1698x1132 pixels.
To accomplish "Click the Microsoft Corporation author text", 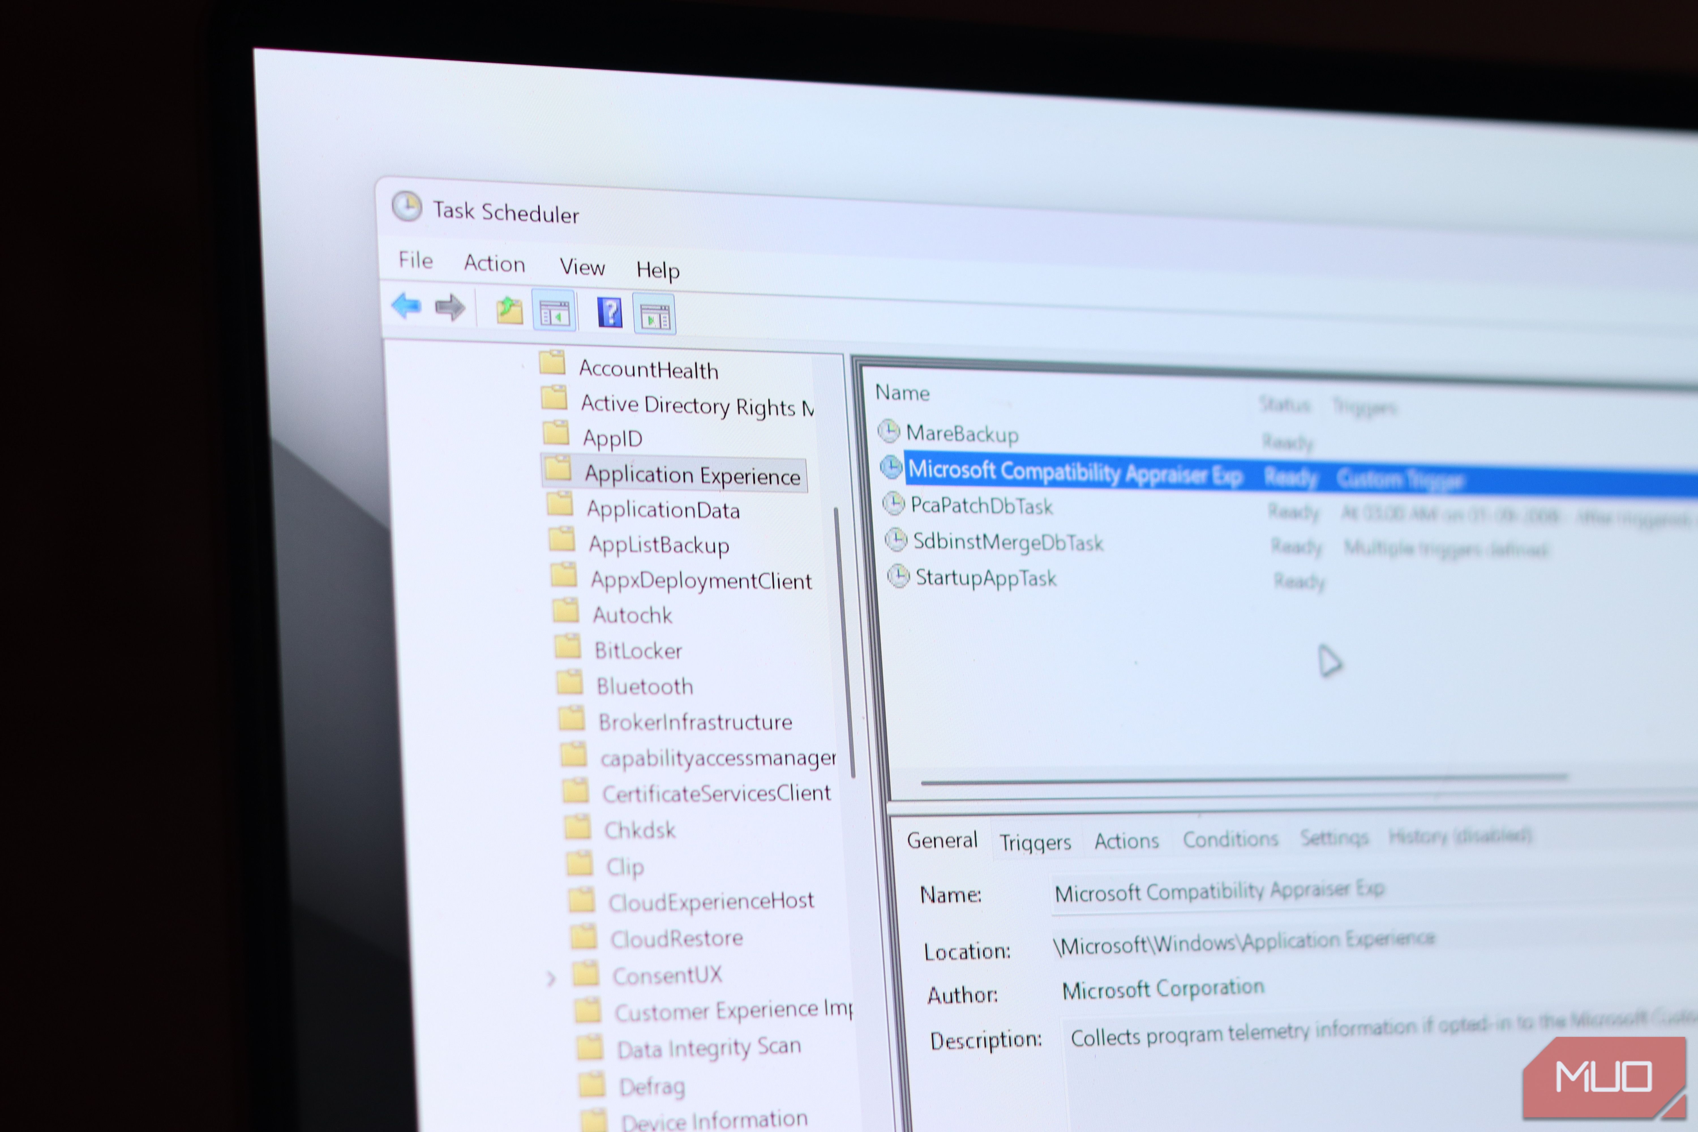I will (x=1163, y=989).
